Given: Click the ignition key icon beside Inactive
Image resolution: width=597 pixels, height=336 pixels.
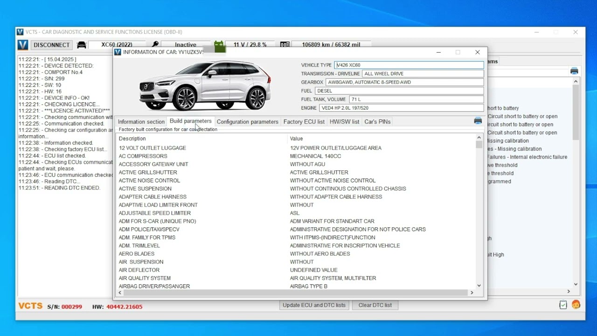Looking at the screenshot, I should (155, 44).
